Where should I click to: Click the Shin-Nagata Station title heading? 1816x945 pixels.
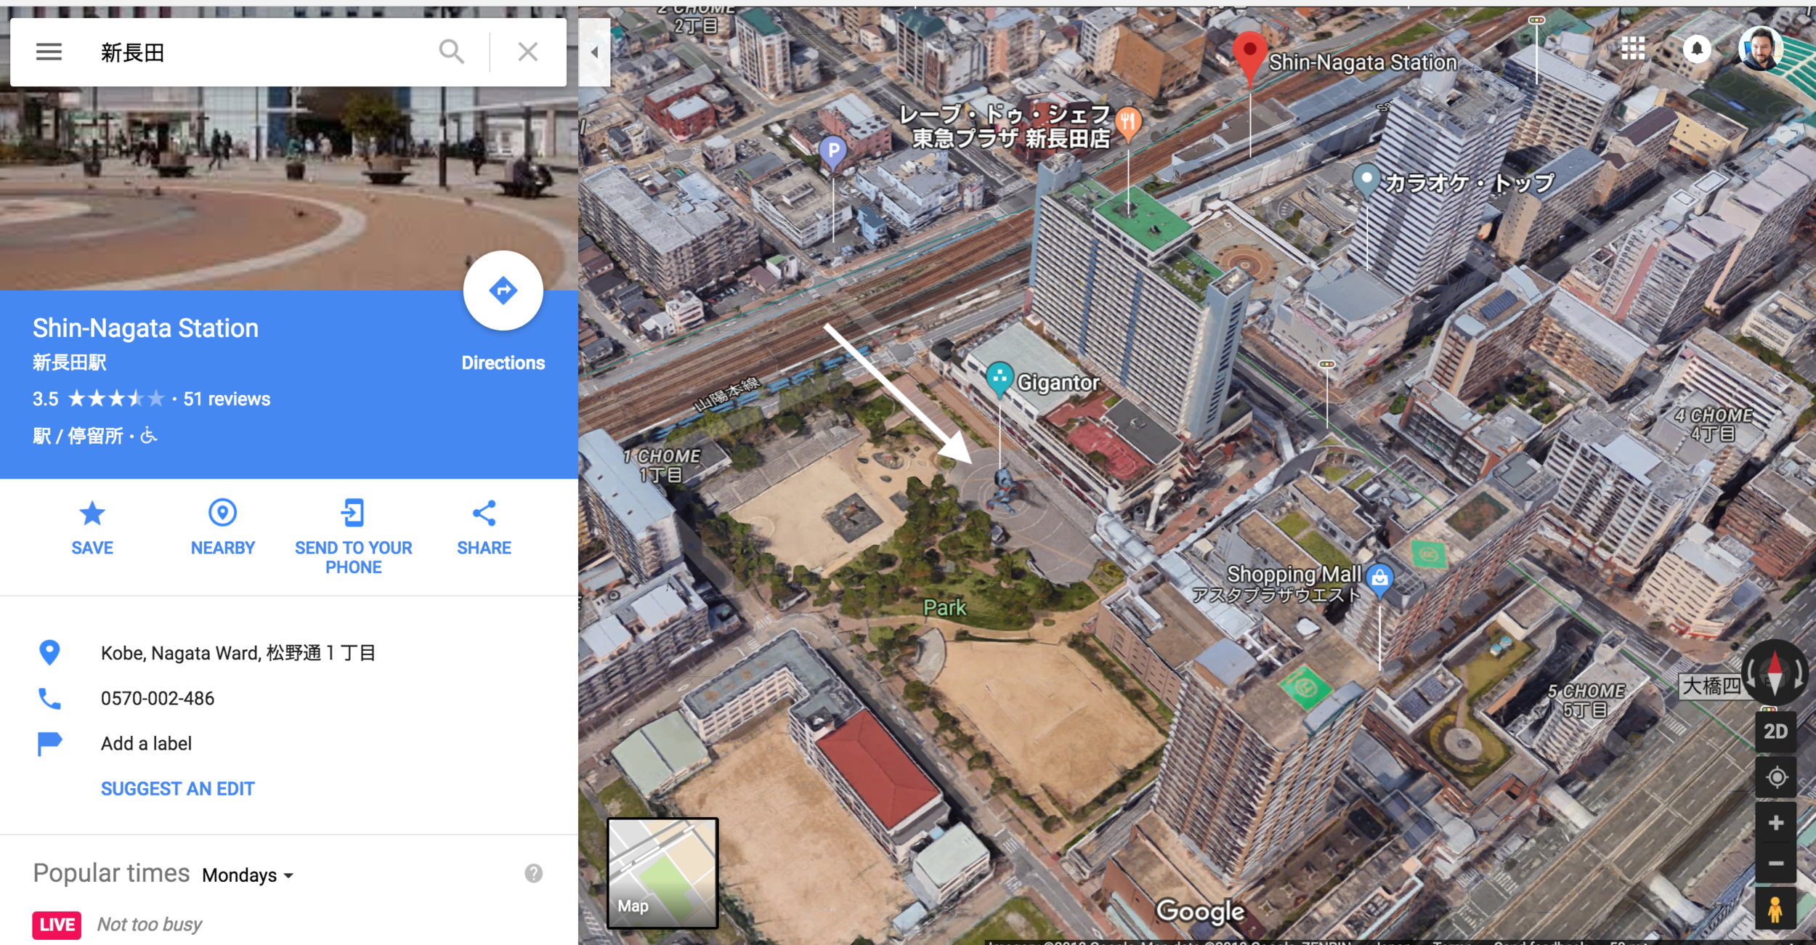tap(145, 328)
